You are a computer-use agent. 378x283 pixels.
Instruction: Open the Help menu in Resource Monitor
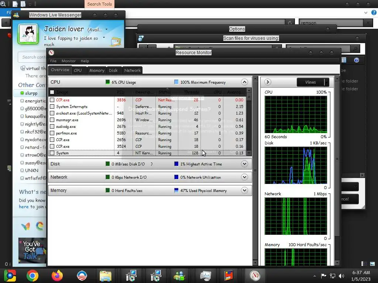coord(85,61)
